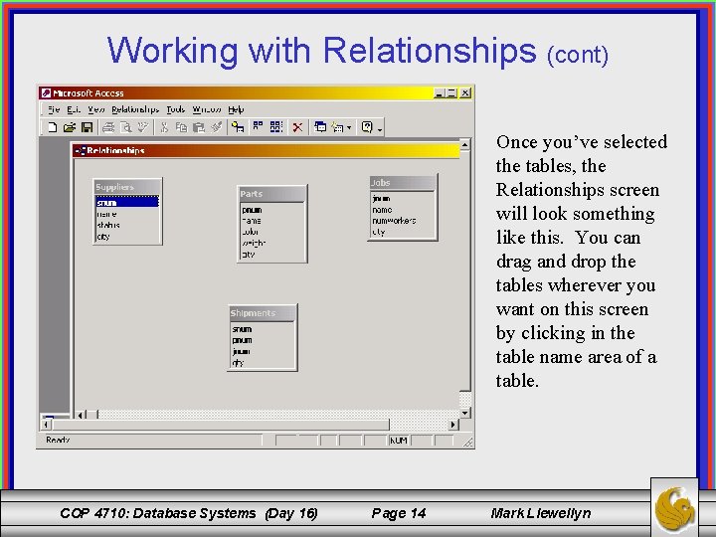Click the Print Preview toolbar icon
Image resolution: width=716 pixels, height=537 pixels.
125,127
